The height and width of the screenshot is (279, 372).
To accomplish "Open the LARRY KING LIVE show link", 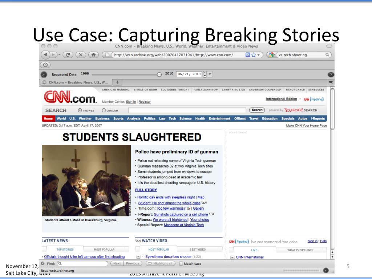I will [233, 90].
